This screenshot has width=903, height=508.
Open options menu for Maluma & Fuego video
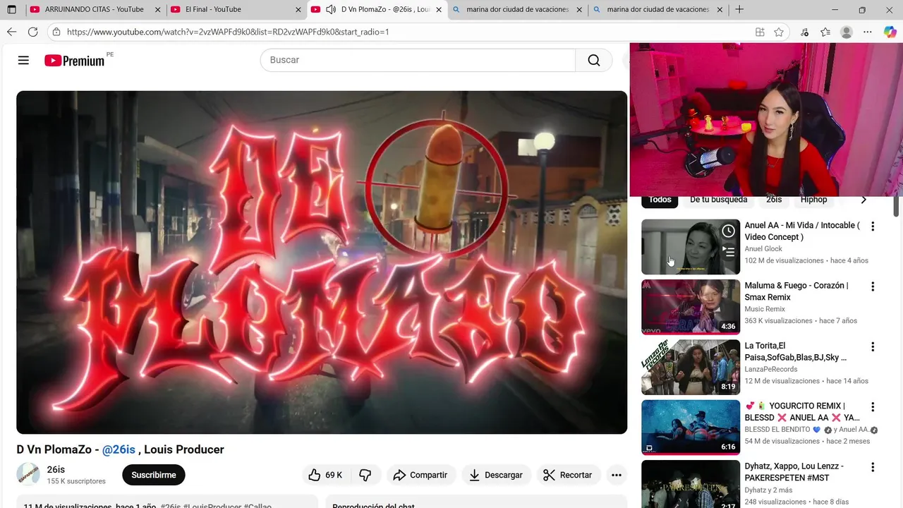(x=873, y=286)
